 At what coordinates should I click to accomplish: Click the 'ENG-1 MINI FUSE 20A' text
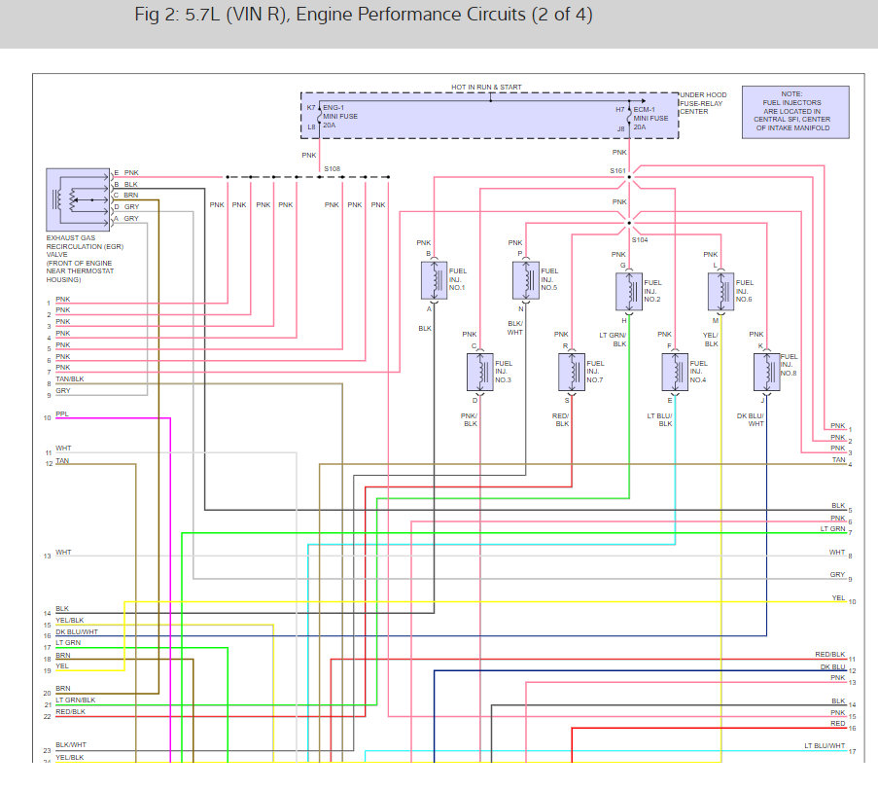point(340,117)
